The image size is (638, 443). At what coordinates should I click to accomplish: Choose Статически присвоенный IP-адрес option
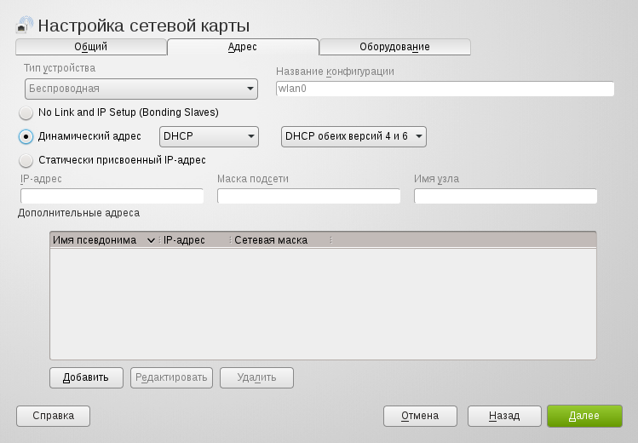[26, 160]
